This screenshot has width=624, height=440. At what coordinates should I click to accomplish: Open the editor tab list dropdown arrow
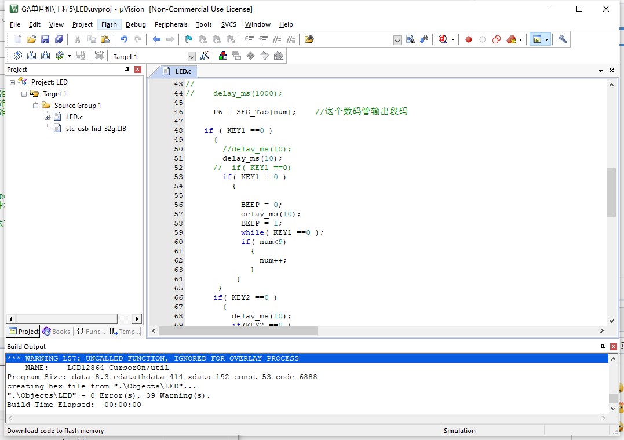coord(600,71)
